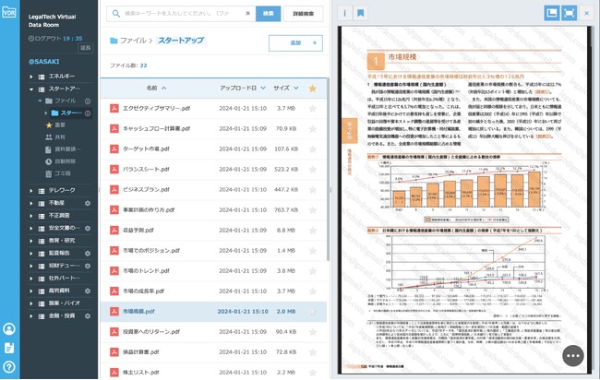Expand the テレワーク folder in sidebar
The height and width of the screenshot is (380, 600).
pyautogui.click(x=31, y=190)
